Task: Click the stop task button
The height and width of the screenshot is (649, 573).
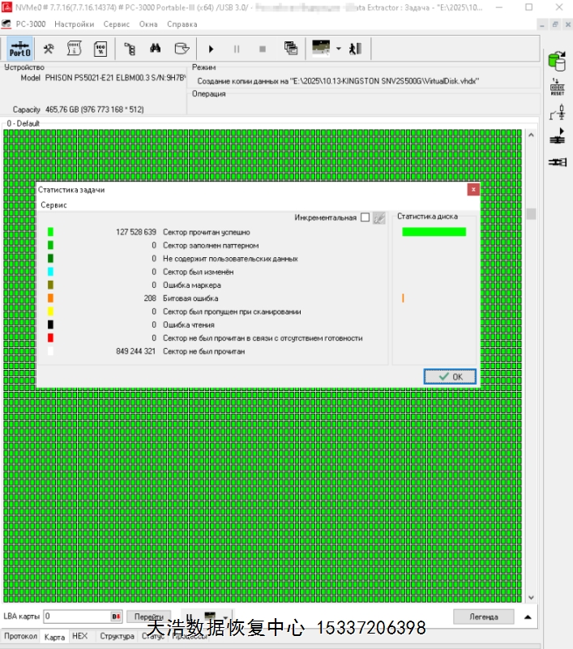Action: click(x=262, y=49)
